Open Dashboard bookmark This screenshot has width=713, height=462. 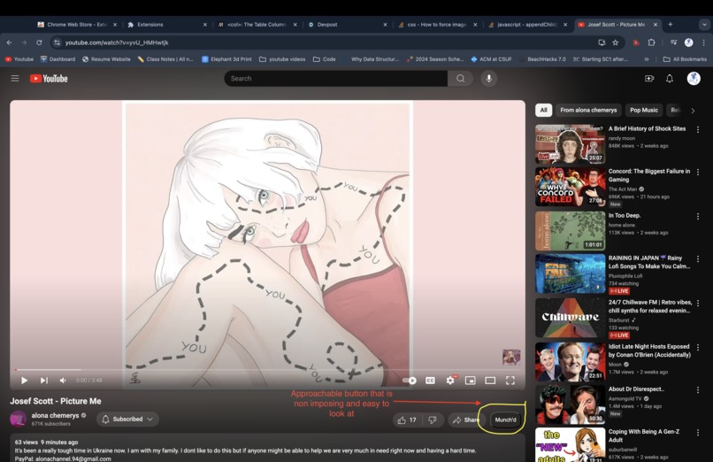[x=57, y=59]
